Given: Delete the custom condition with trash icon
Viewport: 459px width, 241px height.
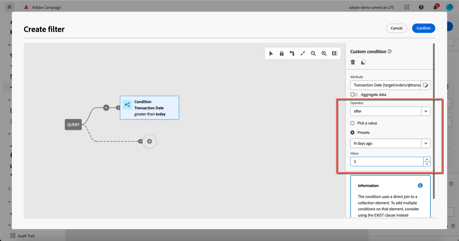Looking at the screenshot, I should [353, 62].
